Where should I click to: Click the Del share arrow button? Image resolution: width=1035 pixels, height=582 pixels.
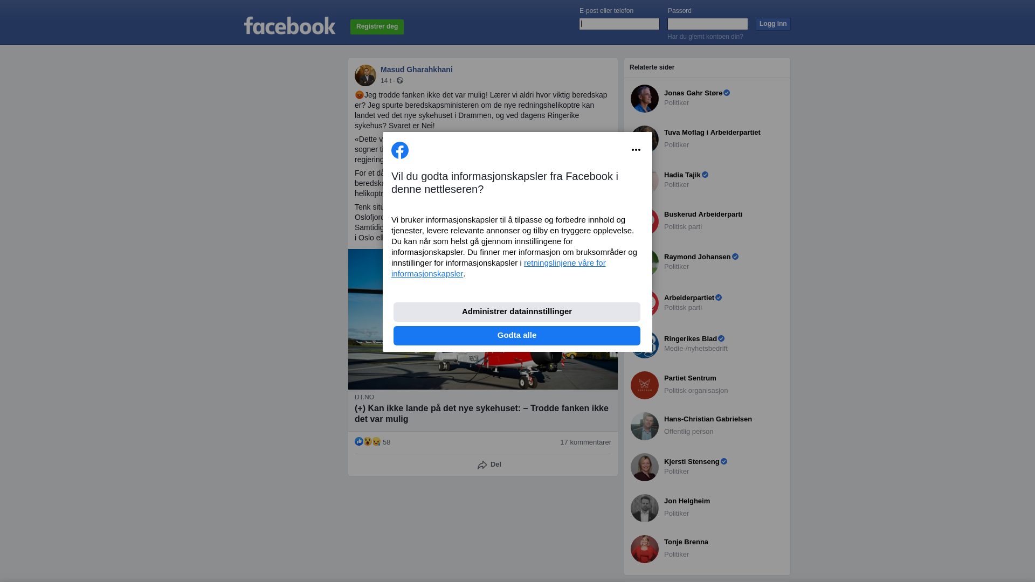(x=489, y=465)
